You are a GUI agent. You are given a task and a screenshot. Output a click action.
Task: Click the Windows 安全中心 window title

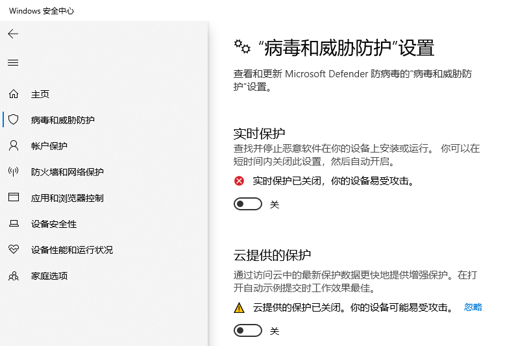42,11
